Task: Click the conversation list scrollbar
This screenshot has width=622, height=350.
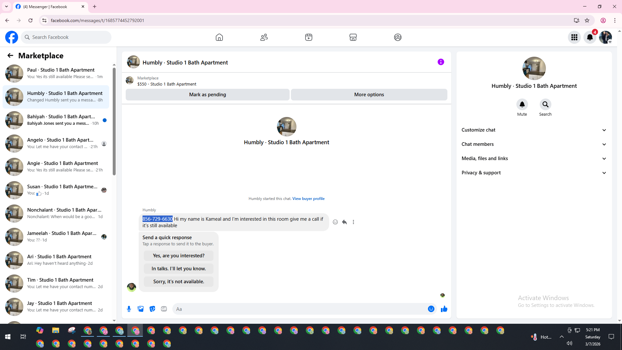Action: point(114,122)
